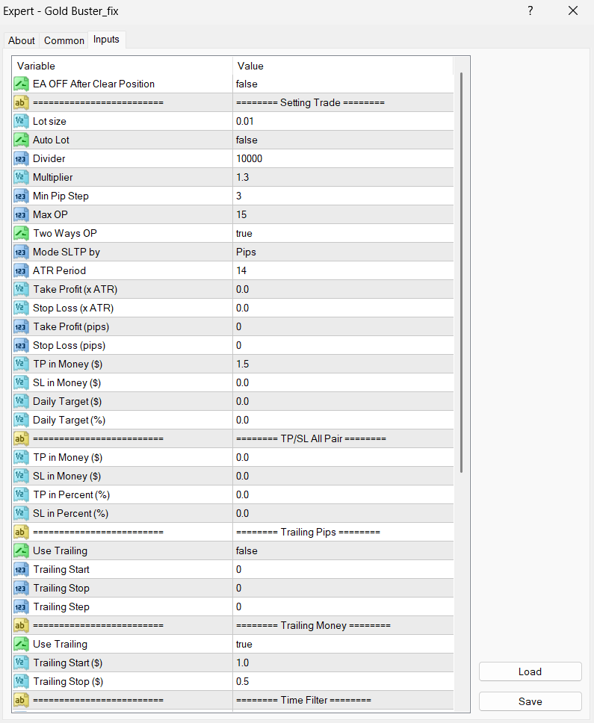Toggle EA OFF After Clear Position value

[x=342, y=84]
